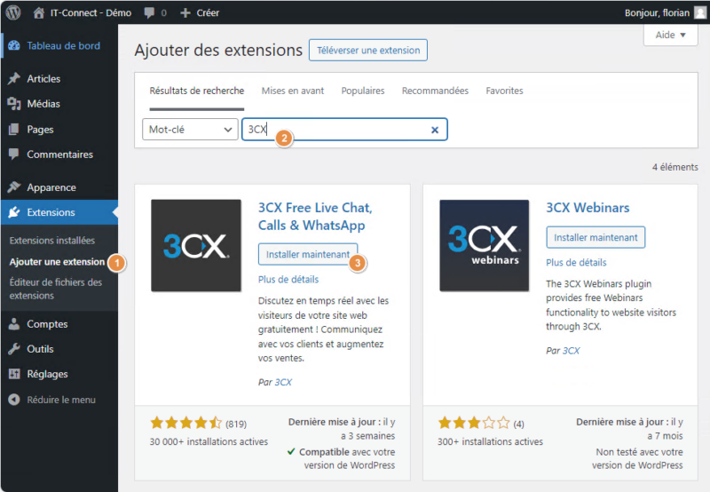Click the Outils wrench icon
This screenshot has height=492, width=710.
[x=14, y=349]
